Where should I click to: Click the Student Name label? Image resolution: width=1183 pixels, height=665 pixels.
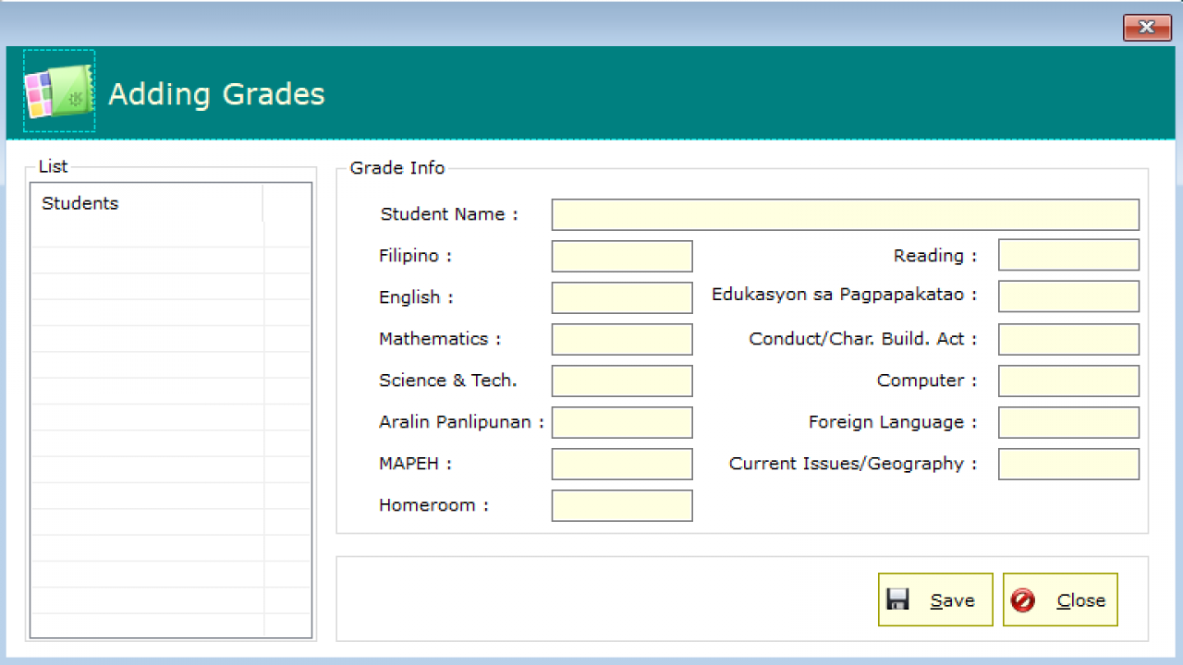click(x=449, y=214)
